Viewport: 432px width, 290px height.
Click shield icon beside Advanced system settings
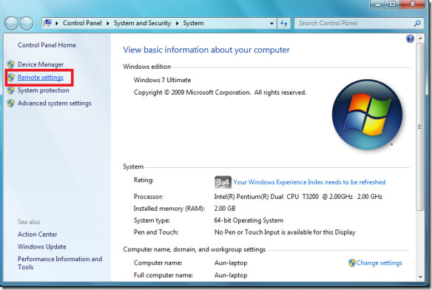[x=11, y=104]
